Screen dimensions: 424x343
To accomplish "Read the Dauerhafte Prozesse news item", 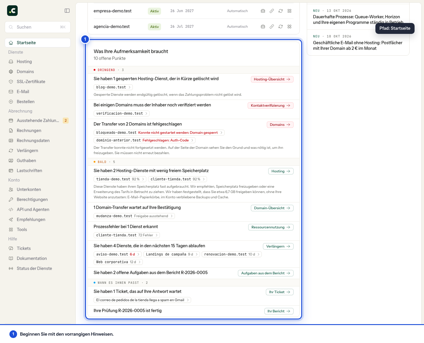I will click(x=358, y=17).
